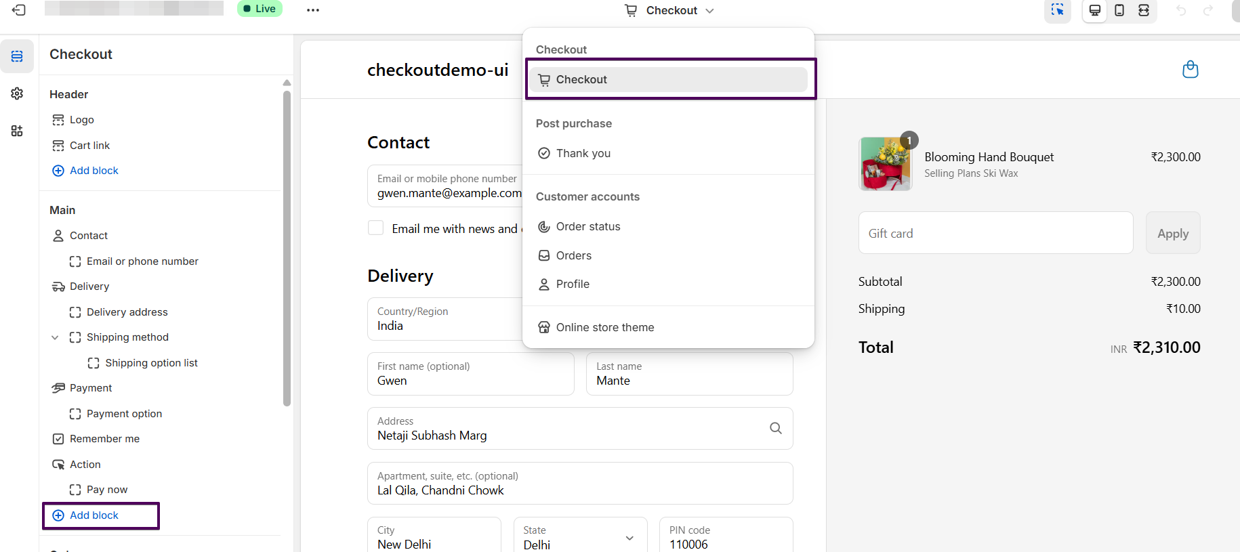Select Remember me in the sidebar
The height and width of the screenshot is (552, 1240).
[x=104, y=439]
